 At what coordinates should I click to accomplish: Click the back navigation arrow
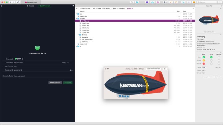click(11, 2)
